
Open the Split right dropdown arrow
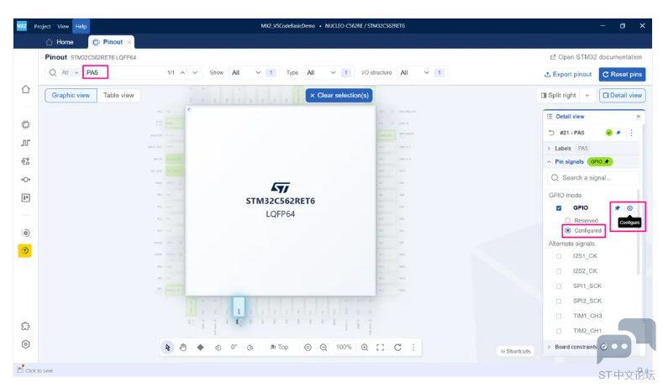(x=587, y=96)
